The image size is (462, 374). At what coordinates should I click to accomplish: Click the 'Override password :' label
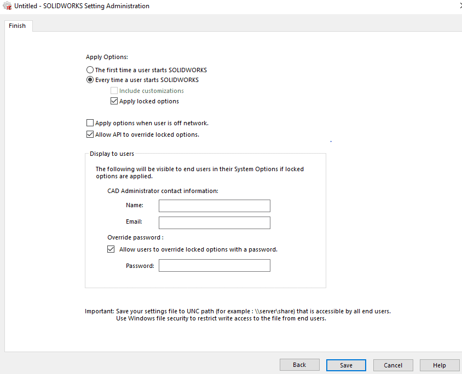tap(136, 237)
